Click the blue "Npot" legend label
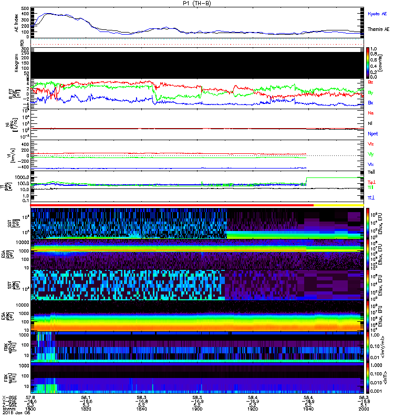 point(372,134)
